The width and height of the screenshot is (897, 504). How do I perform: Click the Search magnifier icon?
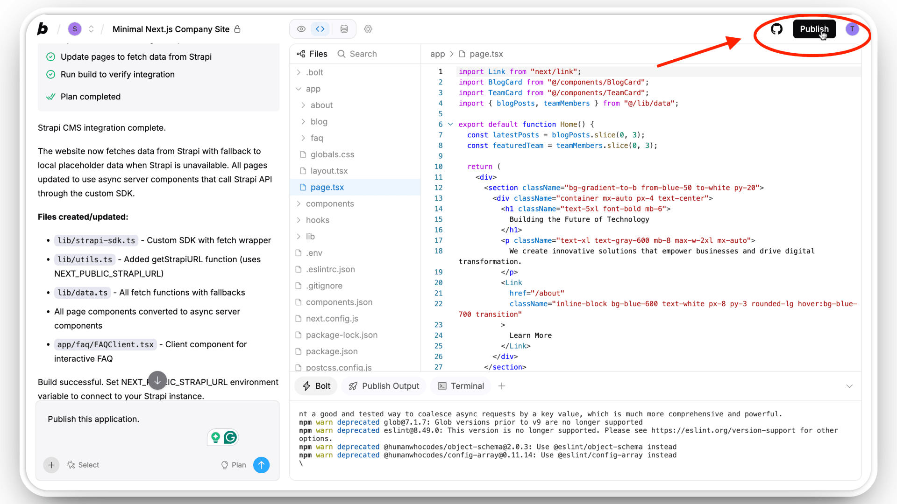pos(342,54)
